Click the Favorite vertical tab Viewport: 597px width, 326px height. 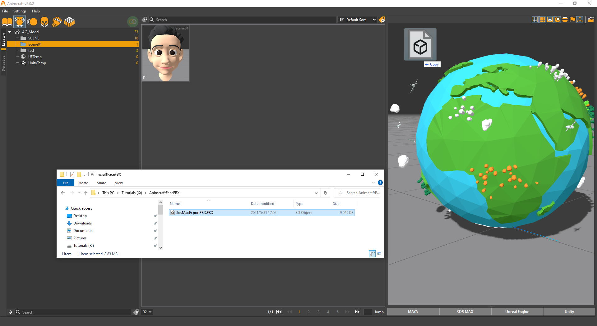(3, 63)
